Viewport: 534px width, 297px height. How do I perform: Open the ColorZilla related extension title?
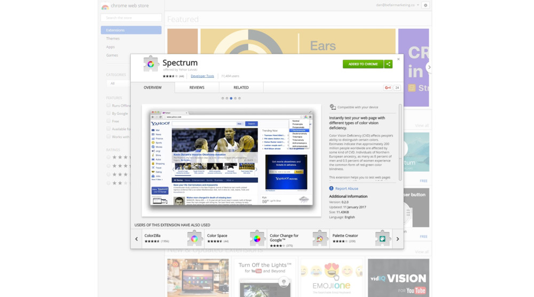pyautogui.click(x=152, y=236)
